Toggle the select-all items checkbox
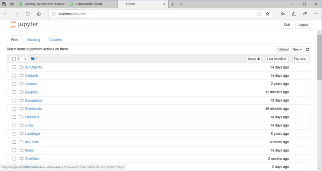322x171 pixels. (14, 59)
